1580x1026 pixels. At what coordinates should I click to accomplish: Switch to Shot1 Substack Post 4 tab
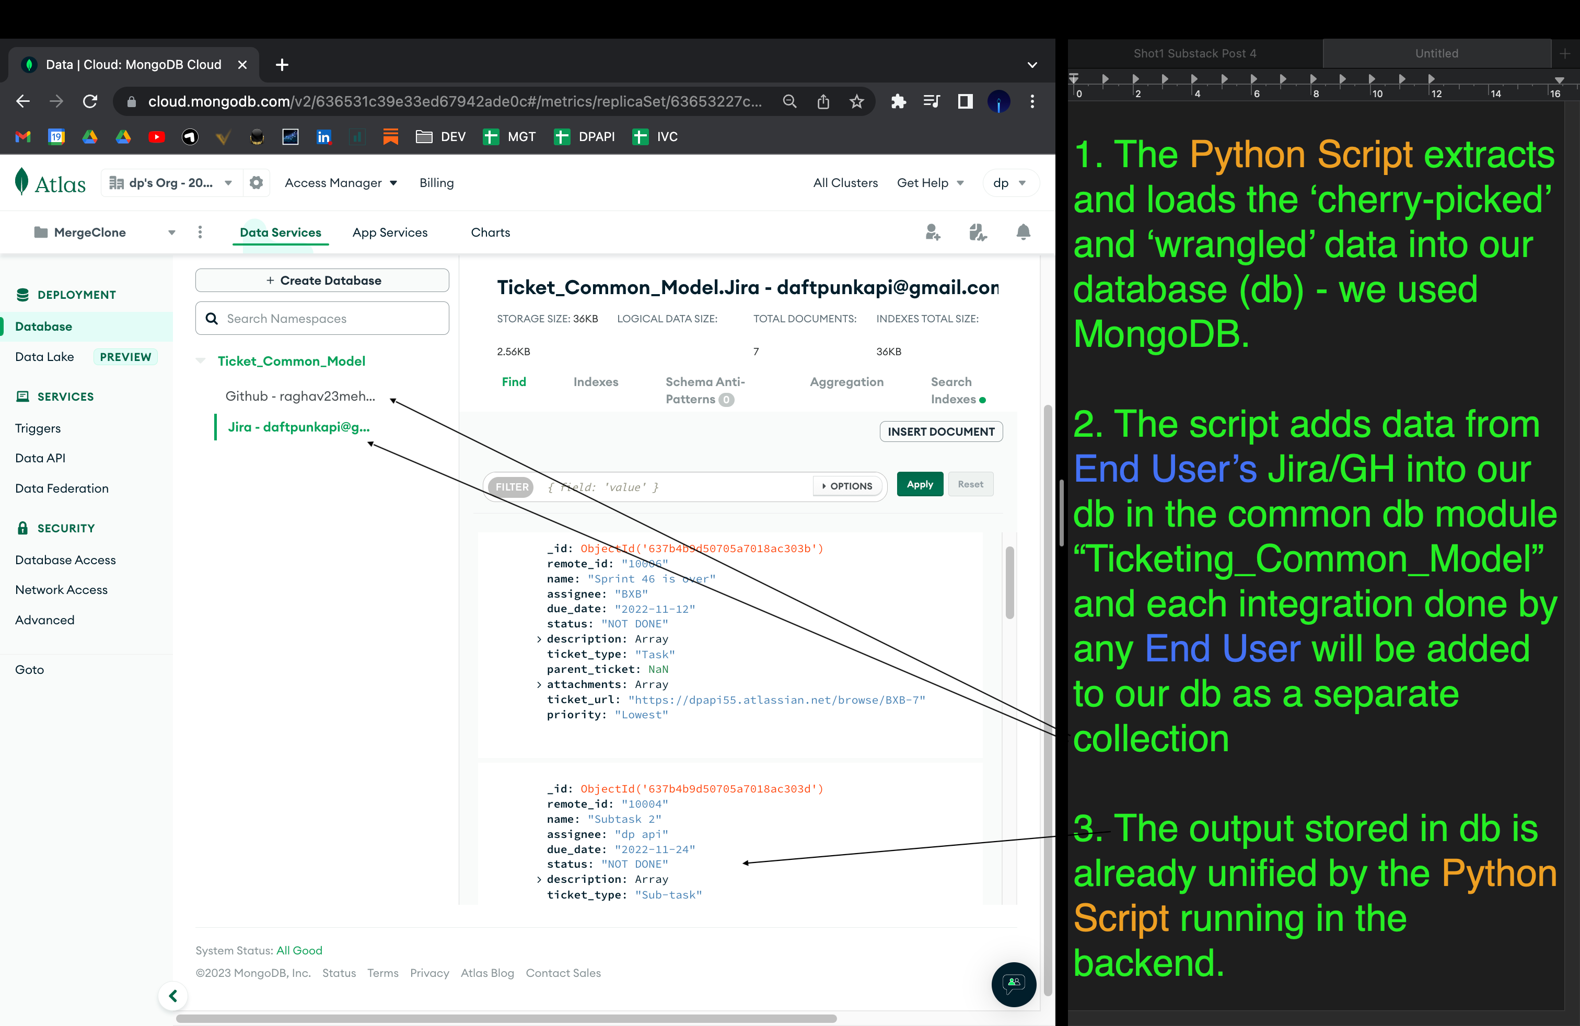click(1194, 53)
